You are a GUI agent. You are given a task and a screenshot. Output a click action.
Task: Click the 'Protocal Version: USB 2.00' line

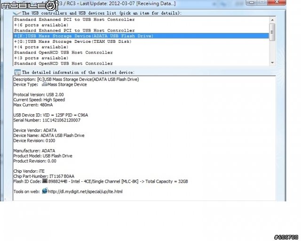[x=39, y=95]
